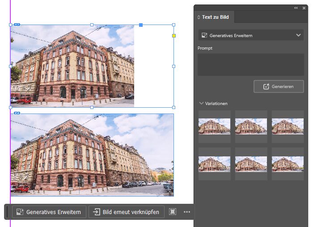Click the Bild erneut verknüpfen button
Screen dimensions: 313x227
tap(127, 212)
